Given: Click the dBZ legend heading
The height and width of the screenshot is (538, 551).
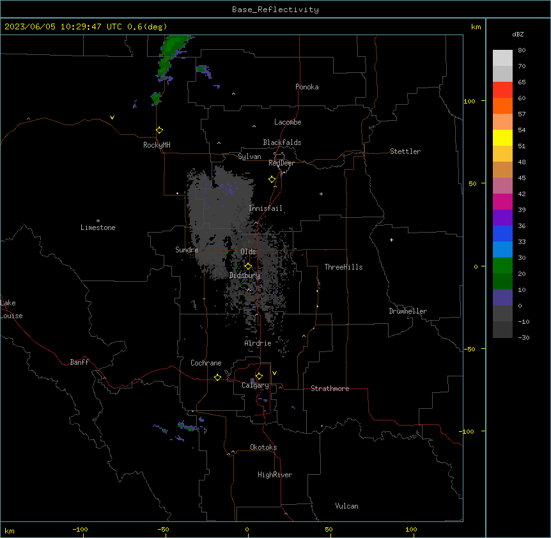Looking at the screenshot, I should click(x=518, y=34).
